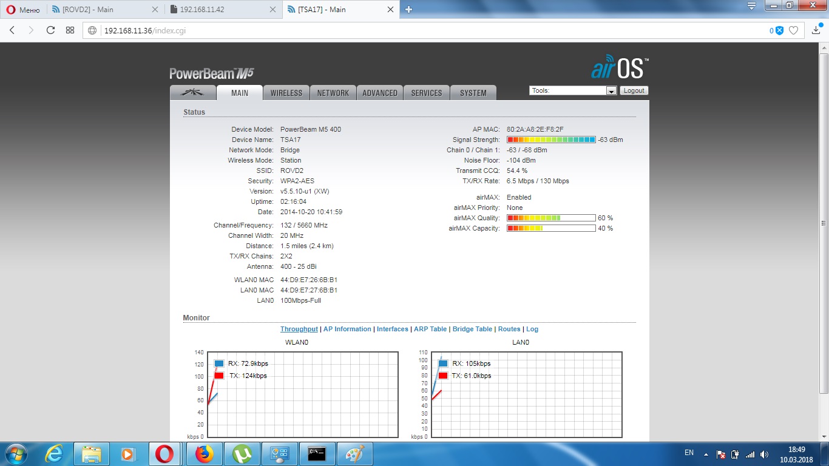Screen dimensions: 829x466
Task: Click the version text v5.5.10-u1 (XW)
Action: point(305,191)
